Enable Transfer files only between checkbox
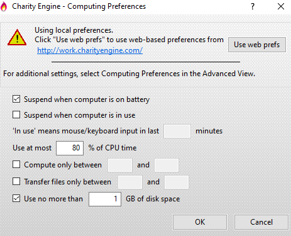Image resolution: width=291 pixels, height=236 pixels. click(x=16, y=181)
